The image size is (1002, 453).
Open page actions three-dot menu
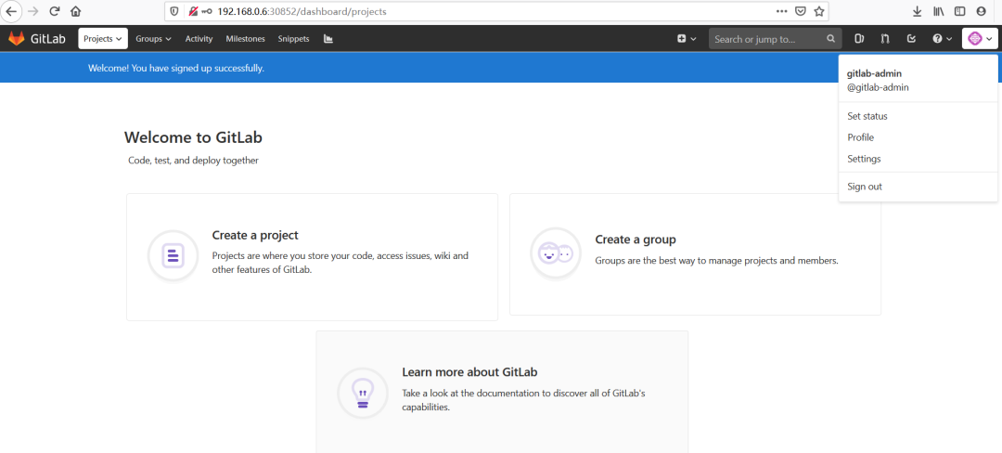click(781, 11)
